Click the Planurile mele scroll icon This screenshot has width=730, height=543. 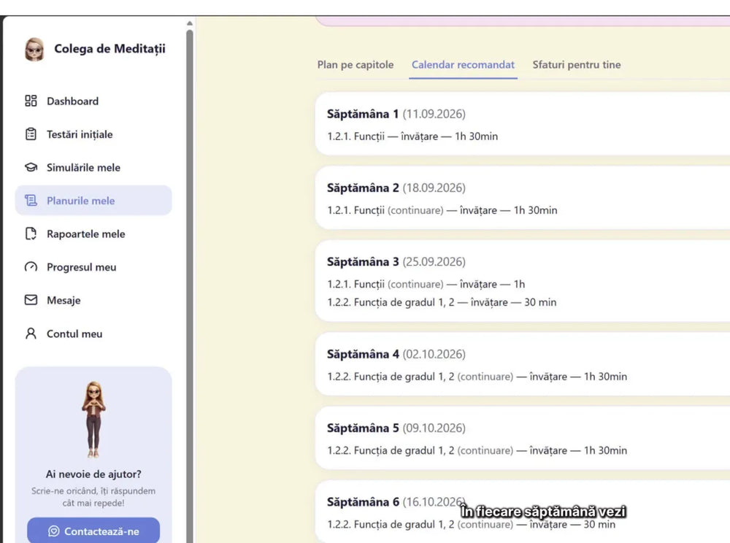(31, 201)
